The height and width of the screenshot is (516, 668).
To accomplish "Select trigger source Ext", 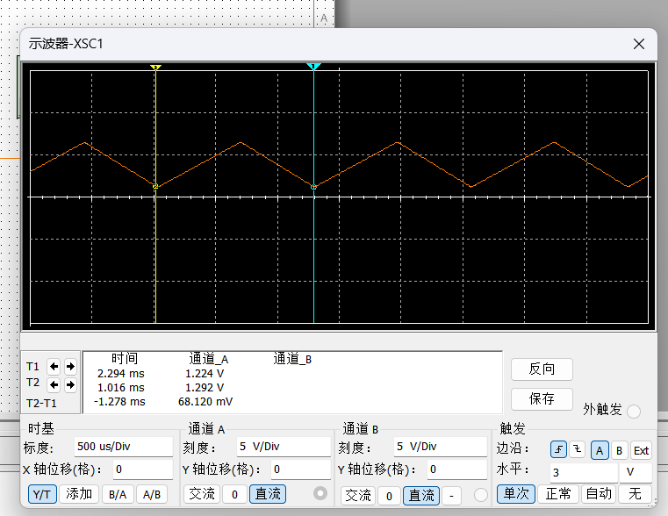I will [641, 450].
